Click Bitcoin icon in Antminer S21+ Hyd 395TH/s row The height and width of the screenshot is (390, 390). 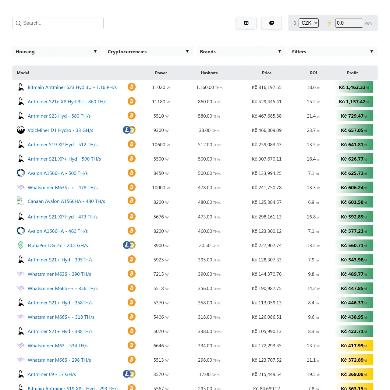pos(132,260)
